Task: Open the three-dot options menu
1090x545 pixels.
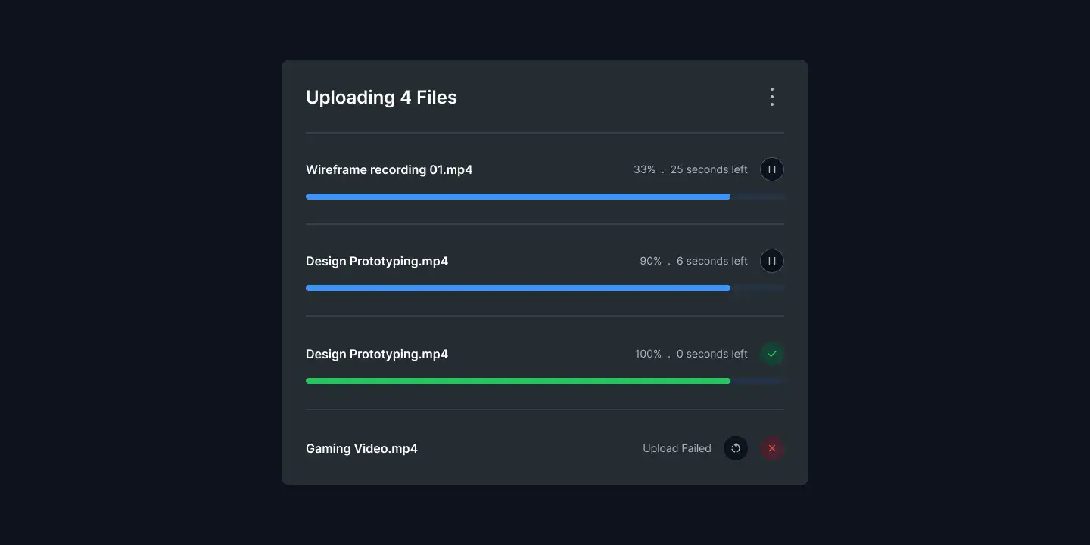Action: [x=771, y=97]
